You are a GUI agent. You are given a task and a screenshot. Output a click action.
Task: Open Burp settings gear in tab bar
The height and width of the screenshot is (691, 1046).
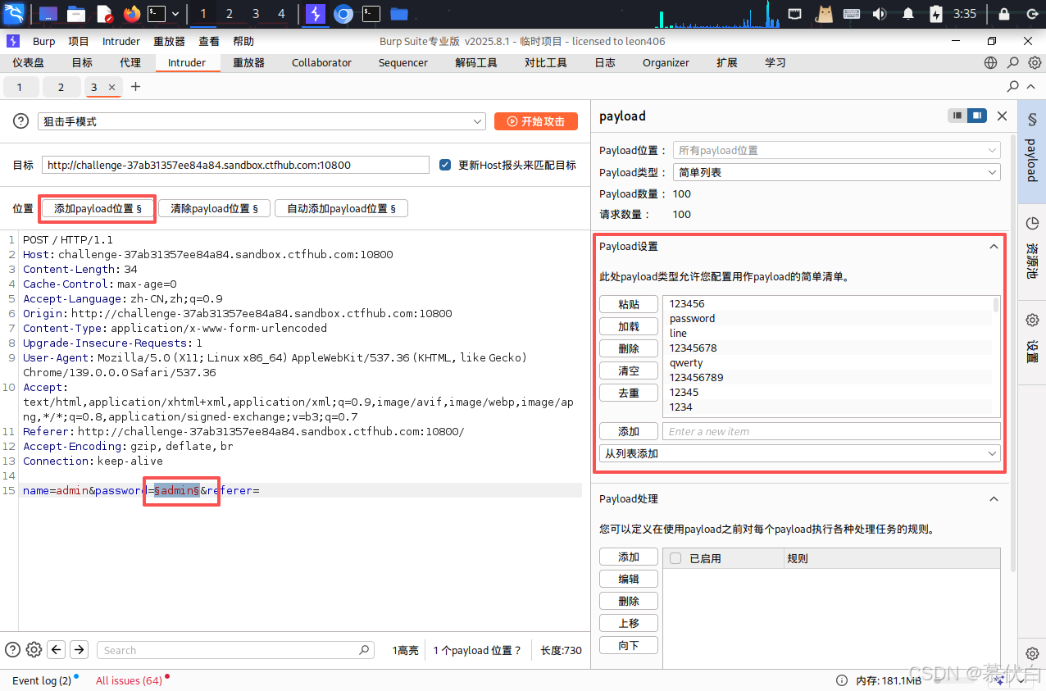pyautogui.click(x=1035, y=62)
